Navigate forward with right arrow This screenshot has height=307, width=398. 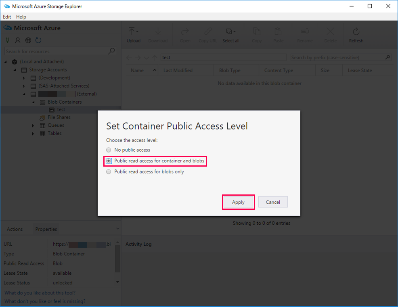(138, 58)
